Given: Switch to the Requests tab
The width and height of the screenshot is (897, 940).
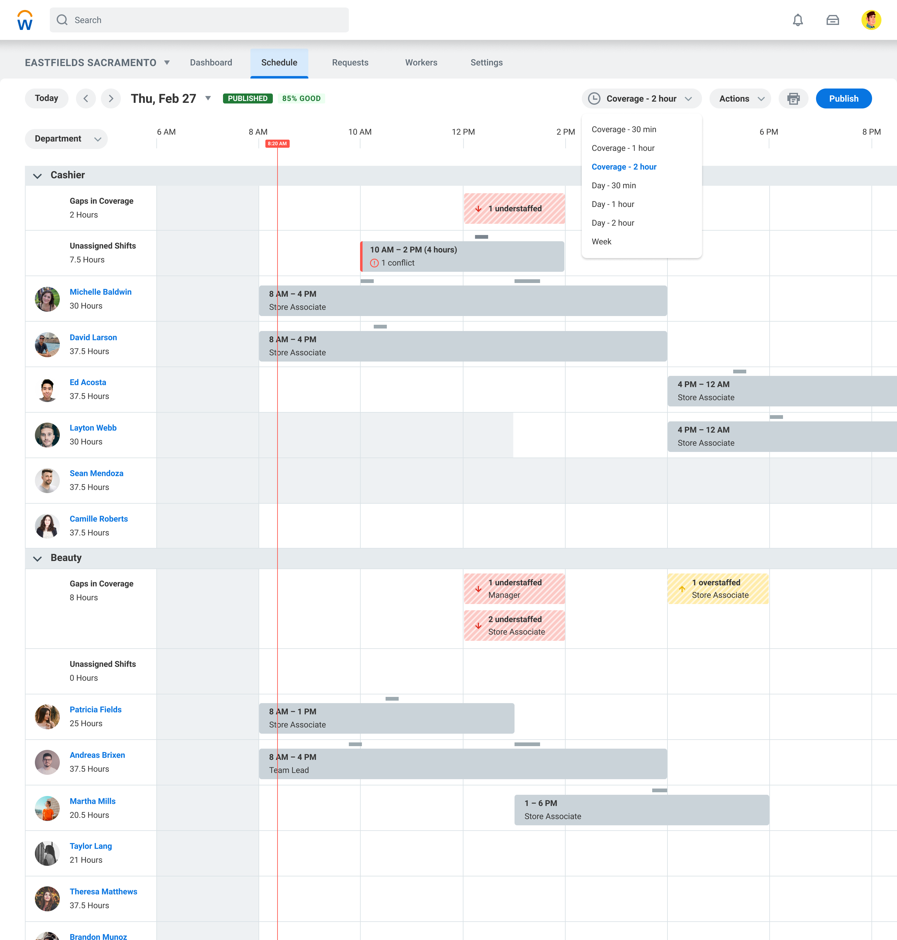Looking at the screenshot, I should point(350,63).
